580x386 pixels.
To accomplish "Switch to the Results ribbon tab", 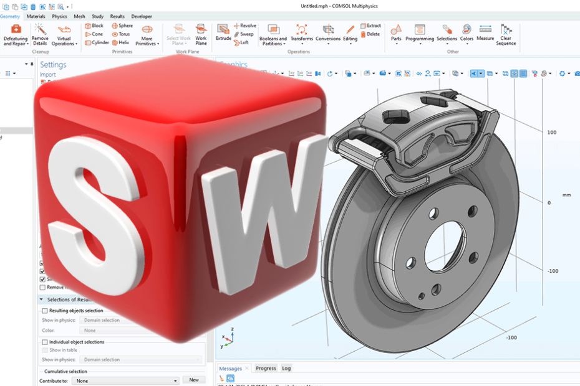I will click(117, 16).
